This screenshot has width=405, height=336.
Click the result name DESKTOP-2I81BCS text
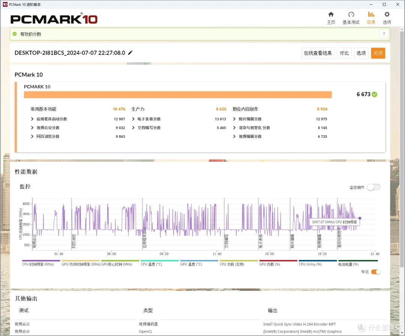pos(70,53)
